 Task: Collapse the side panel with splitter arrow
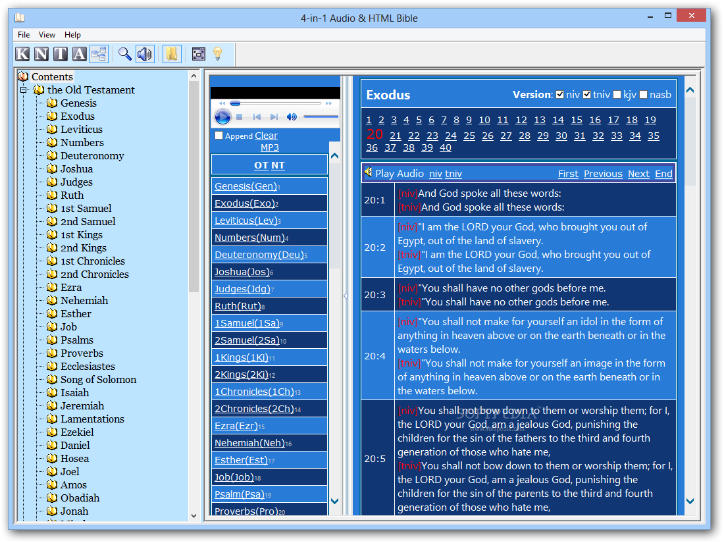346,296
